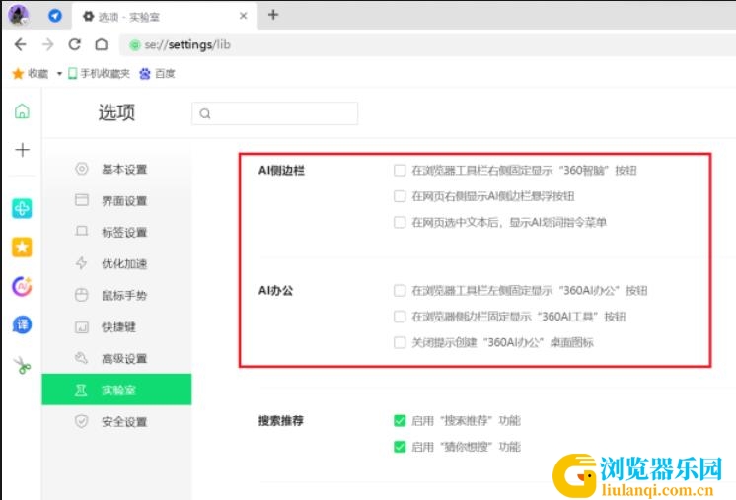Toggle AI侧边栏 floating button on webpage checkbox
Image resolution: width=736 pixels, height=500 pixels.
[x=400, y=196]
